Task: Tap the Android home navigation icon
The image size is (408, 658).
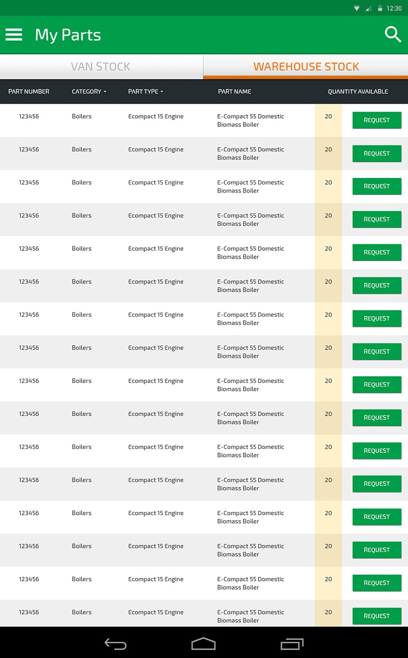Action: point(203,644)
